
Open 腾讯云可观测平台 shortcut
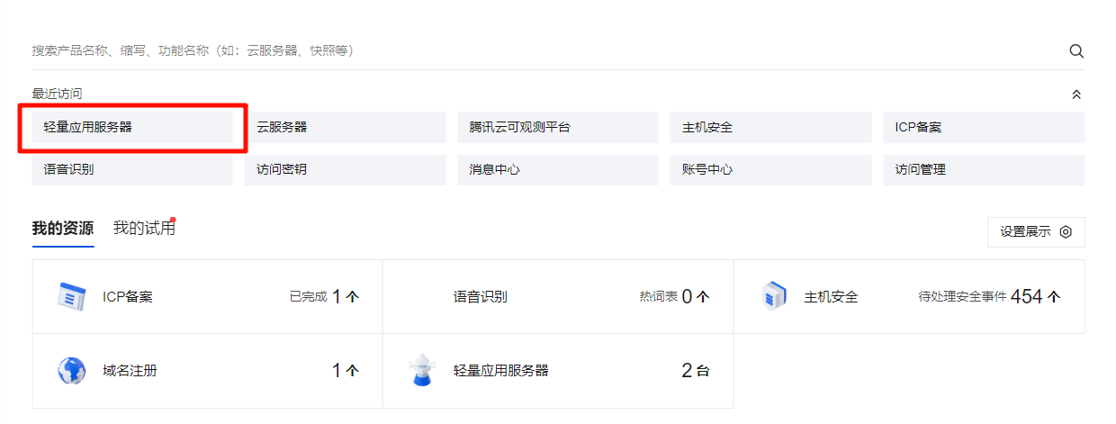click(557, 128)
